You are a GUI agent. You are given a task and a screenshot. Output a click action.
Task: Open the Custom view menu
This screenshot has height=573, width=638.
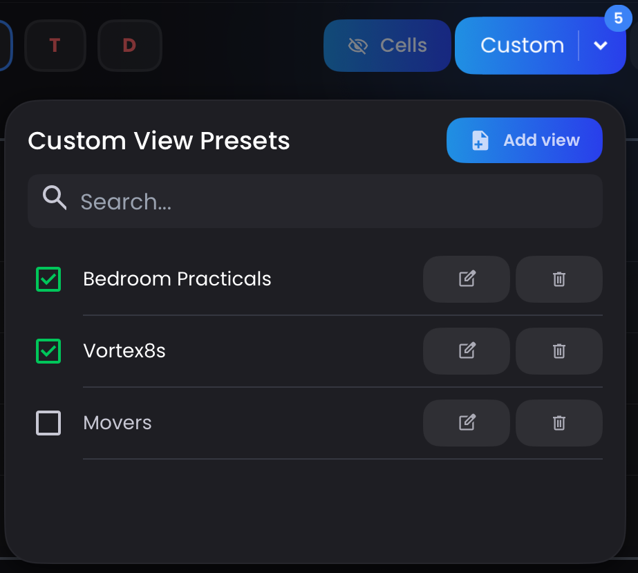coord(522,46)
